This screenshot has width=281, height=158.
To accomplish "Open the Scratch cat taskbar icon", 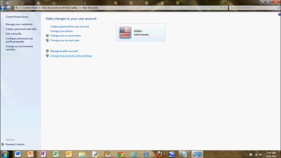I will pyautogui.click(x=108, y=154).
